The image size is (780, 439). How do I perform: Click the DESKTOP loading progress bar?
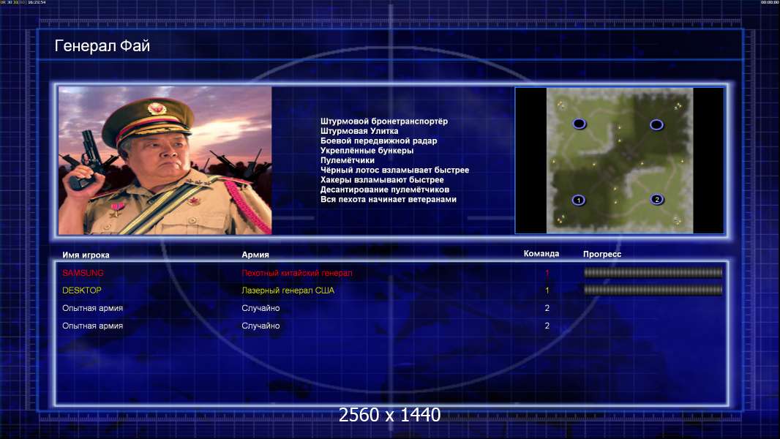pyautogui.click(x=653, y=290)
